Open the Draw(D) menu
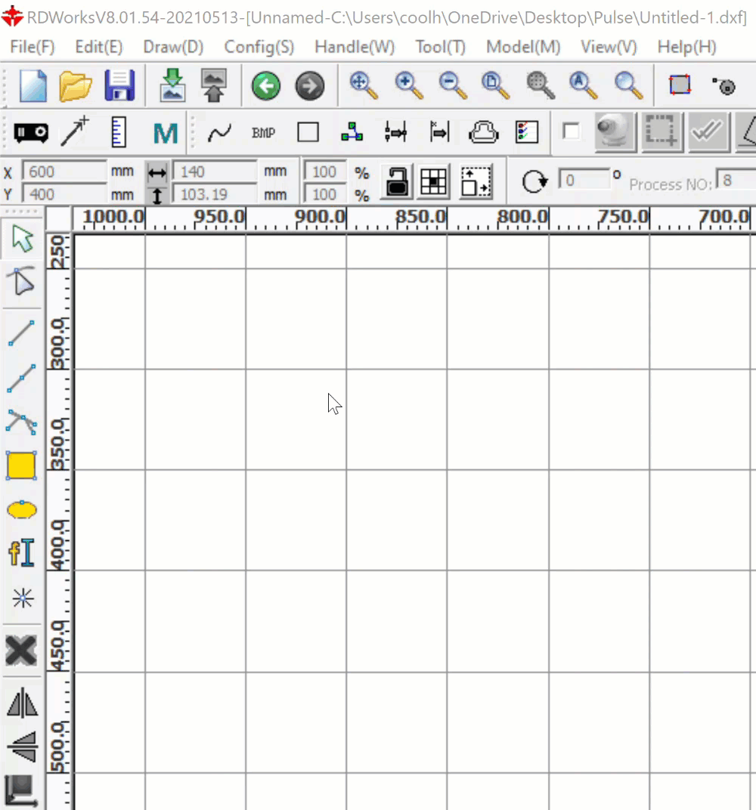 (173, 47)
